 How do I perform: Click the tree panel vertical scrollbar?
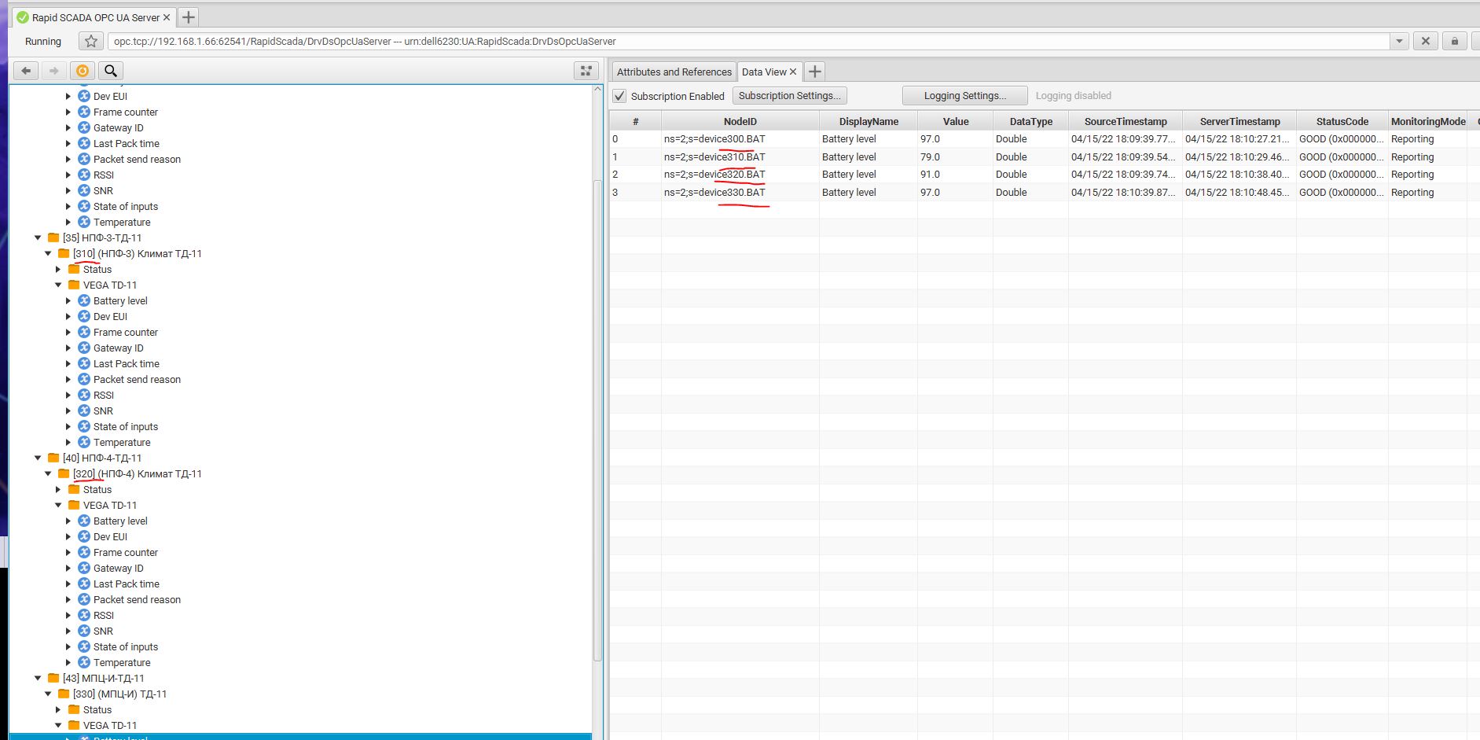597,421
